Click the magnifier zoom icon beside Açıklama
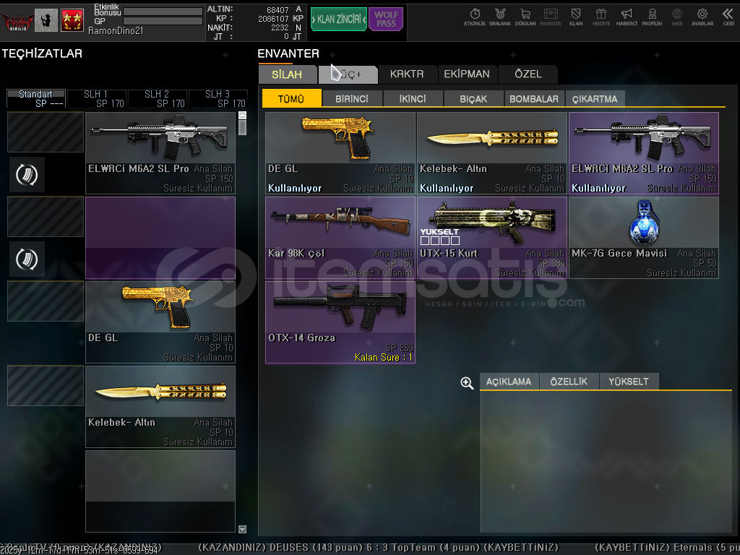The height and width of the screenshot is (555, 740). [467, 383]
